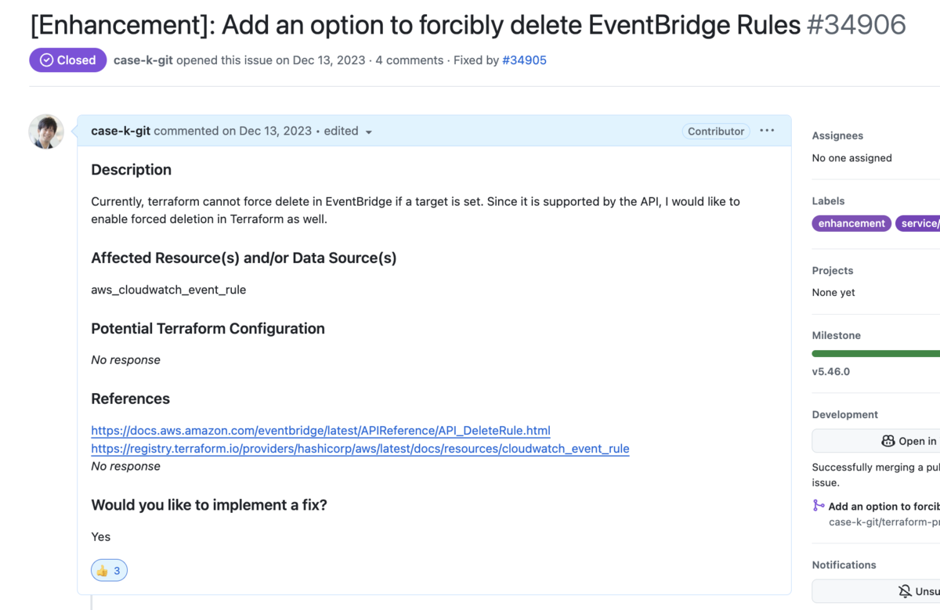Click the Notifications sidebar heading
Screen dimensions: 940x610
(844, 565)
